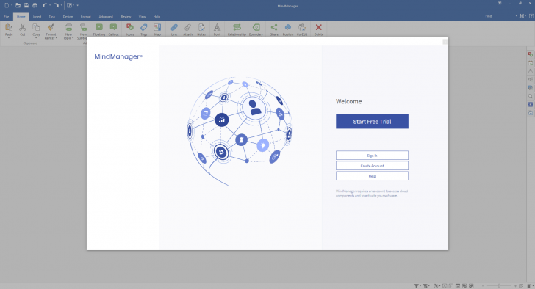535x289 pixels.
Task: Switch to the Task ribbon tab
Action: pos(52,17)
